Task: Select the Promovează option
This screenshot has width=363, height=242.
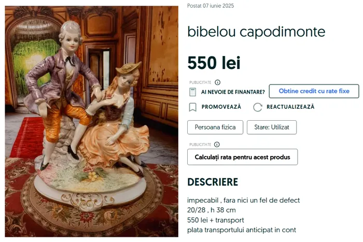Action: point(221,107)
